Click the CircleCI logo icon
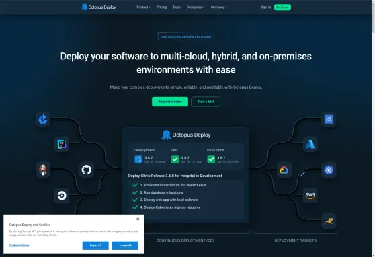Image resolution: width=375 pixels, height=257 pixels. click(62, 196)
